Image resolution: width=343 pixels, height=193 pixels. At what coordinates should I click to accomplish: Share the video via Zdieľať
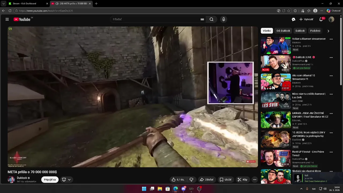[x=207, y=180]
